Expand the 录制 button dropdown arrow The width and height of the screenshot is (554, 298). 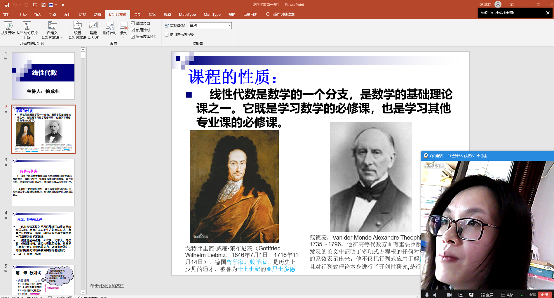[124, 37]
